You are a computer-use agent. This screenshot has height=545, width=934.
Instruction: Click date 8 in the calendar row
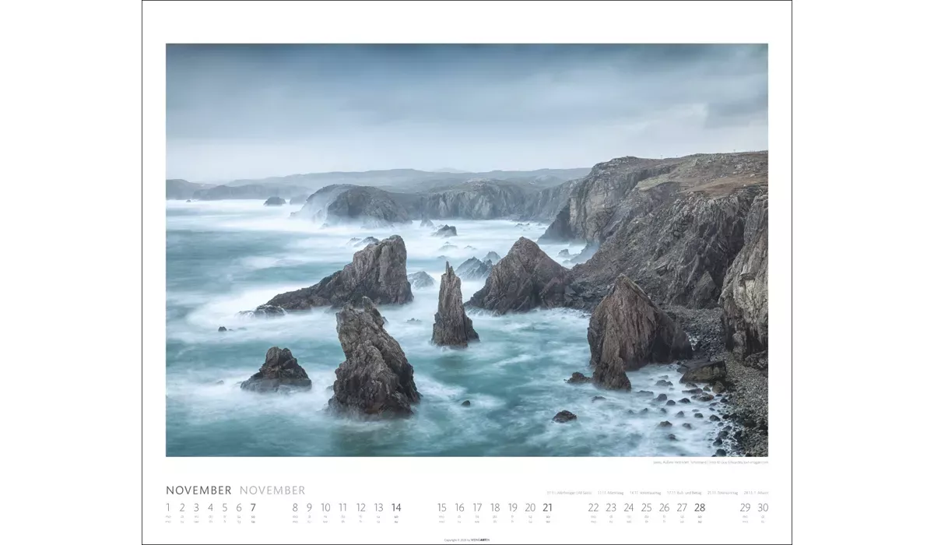pos(295,508)
